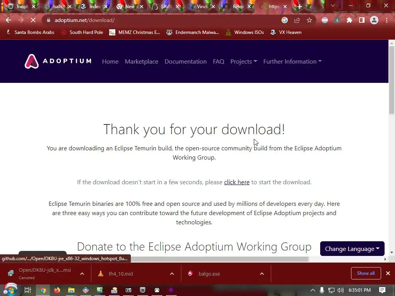Open the 'Endermanch Malwa...' bookmark
Viewport: 395px width, 296px height.
click(x=193, y=32)
